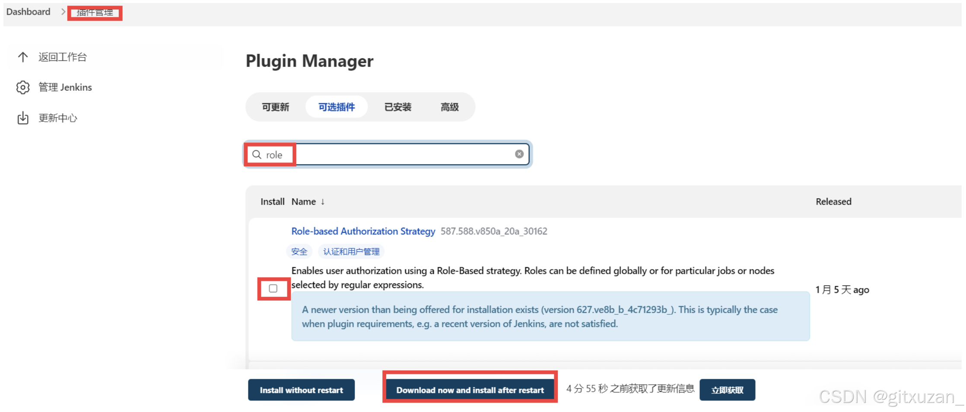Click the Install column header
The image size is (966, 412).
tap(273, 202)
